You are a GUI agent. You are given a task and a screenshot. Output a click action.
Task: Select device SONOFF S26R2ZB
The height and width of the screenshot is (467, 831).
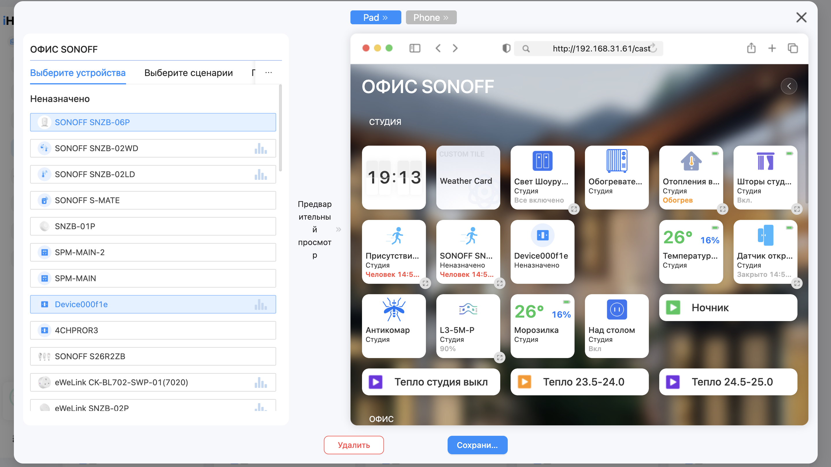pyautogui.click(x=153, y=356)
